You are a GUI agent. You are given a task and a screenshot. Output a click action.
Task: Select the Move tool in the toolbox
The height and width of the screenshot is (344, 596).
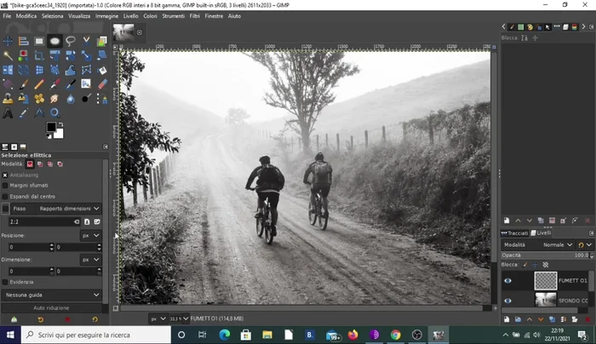(x=9, y=41)
